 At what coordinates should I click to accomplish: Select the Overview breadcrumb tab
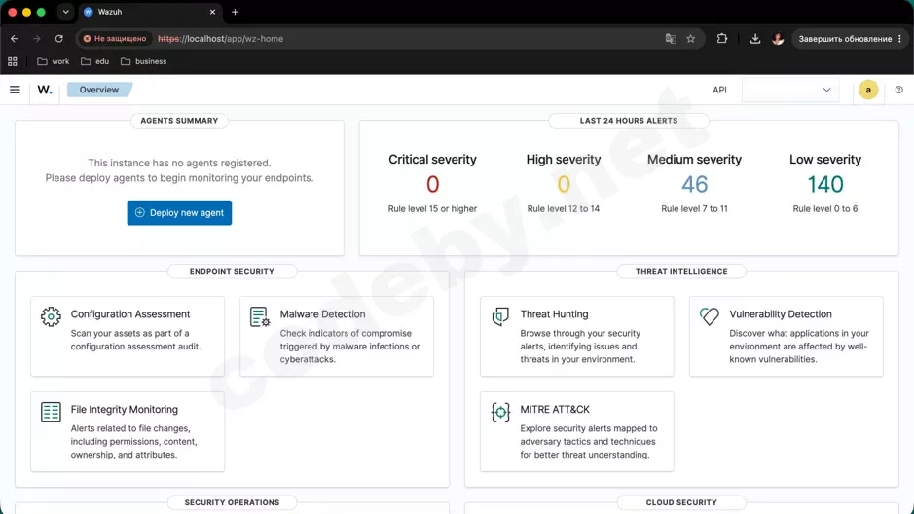tap(99, 90)
